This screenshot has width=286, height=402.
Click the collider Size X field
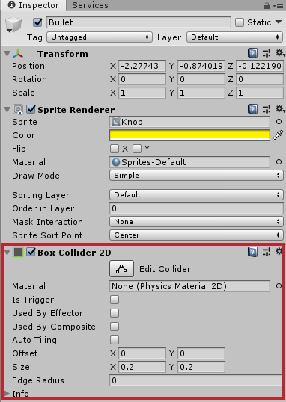tap(142, 367)
